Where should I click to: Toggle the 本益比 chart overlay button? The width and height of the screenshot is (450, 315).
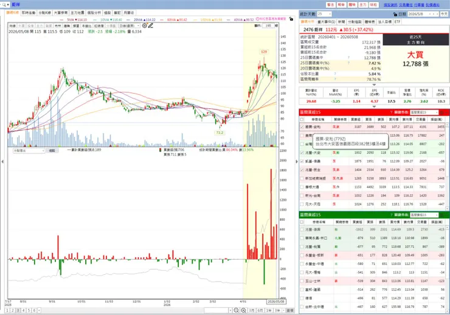click(86, 26)
